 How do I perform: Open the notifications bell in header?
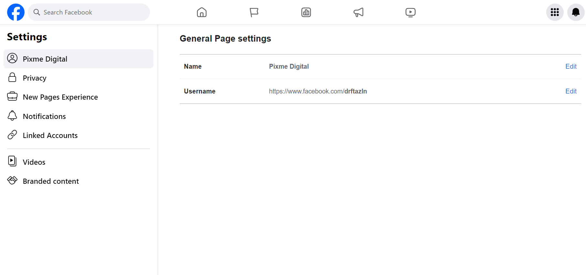tap(576, 12)
